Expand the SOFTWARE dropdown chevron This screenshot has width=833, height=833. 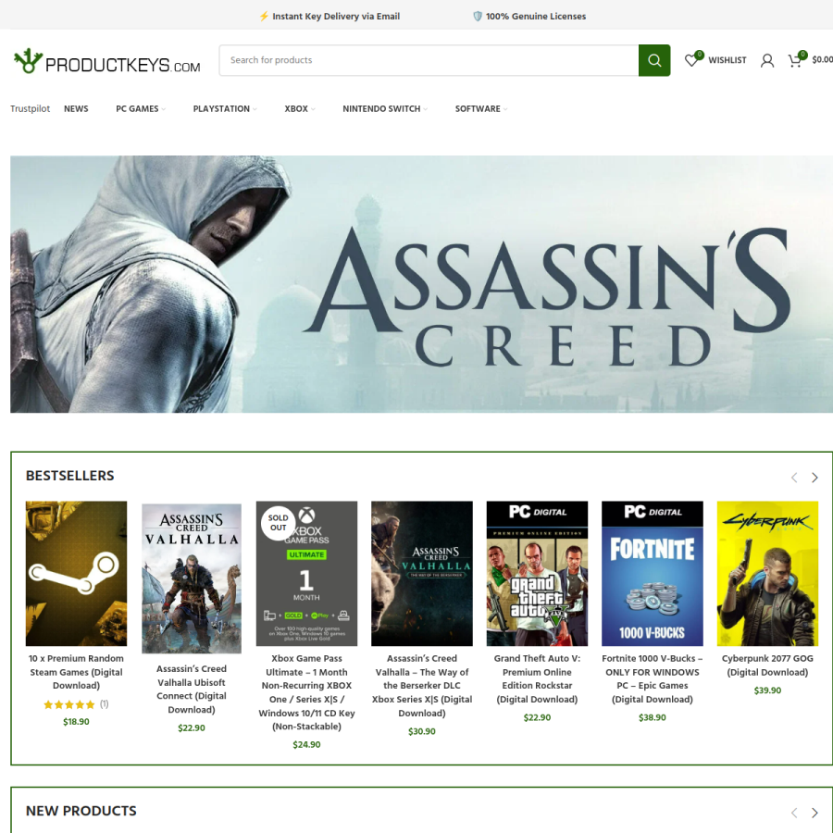(x=505, y=109)
